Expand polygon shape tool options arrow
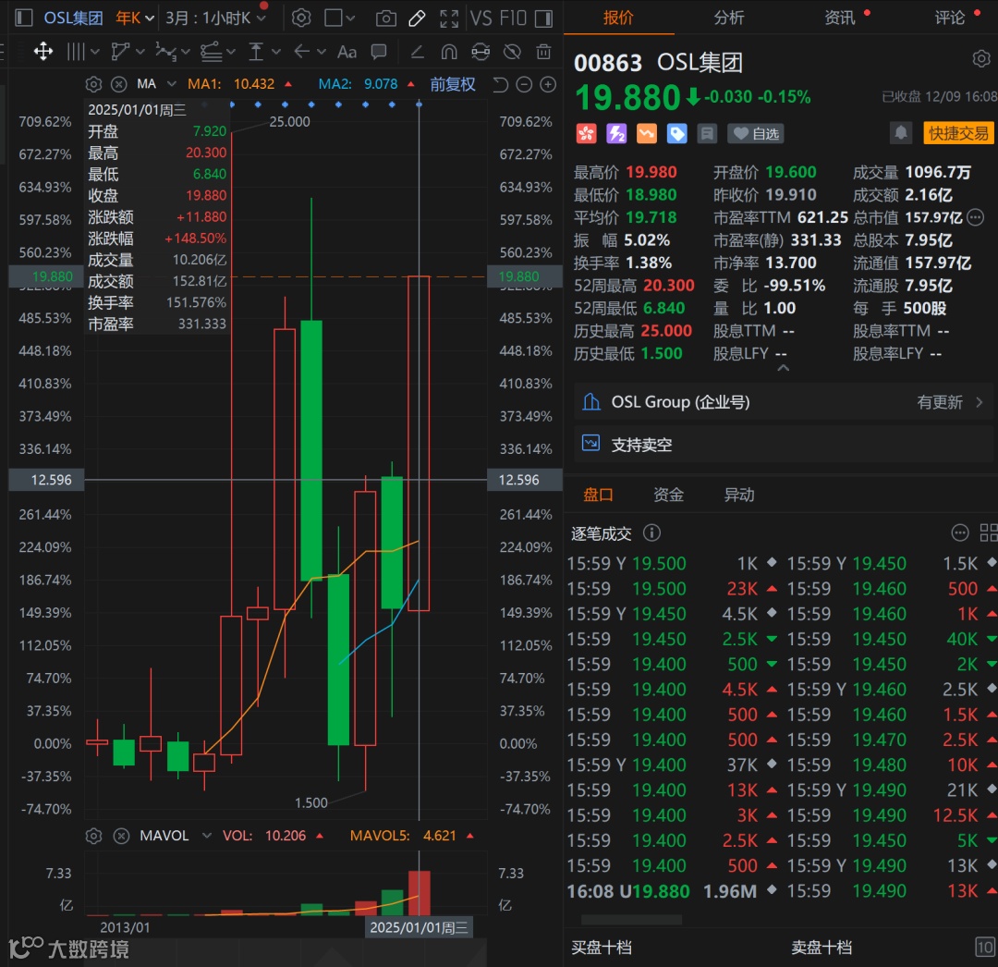The image size is (998, 967). point(140,52)
